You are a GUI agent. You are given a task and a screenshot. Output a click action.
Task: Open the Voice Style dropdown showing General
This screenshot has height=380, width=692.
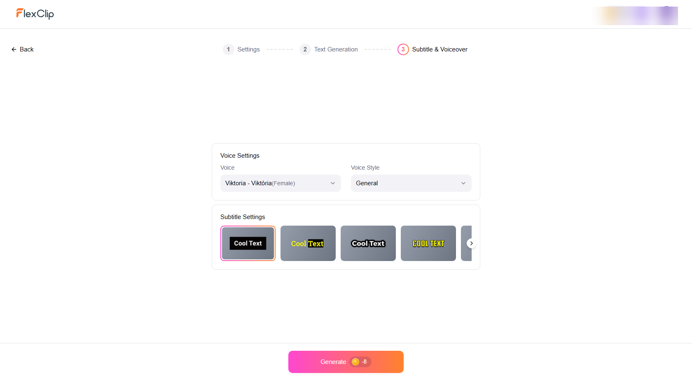tap(411, 183)
